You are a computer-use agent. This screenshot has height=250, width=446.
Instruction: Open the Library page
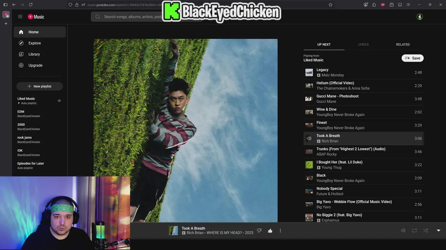coord(40,54)
